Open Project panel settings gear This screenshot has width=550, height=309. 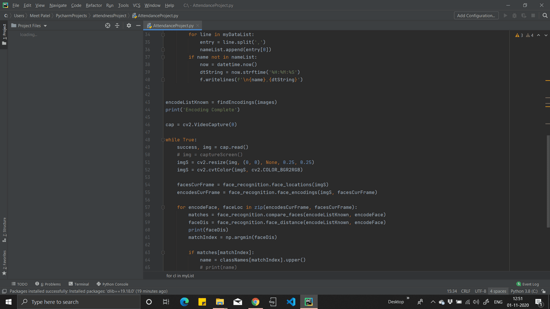coord(129,26)
